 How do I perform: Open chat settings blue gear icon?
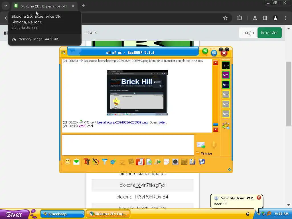(x=113, y=161)
